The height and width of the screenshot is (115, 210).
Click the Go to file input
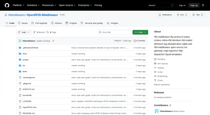115,32
